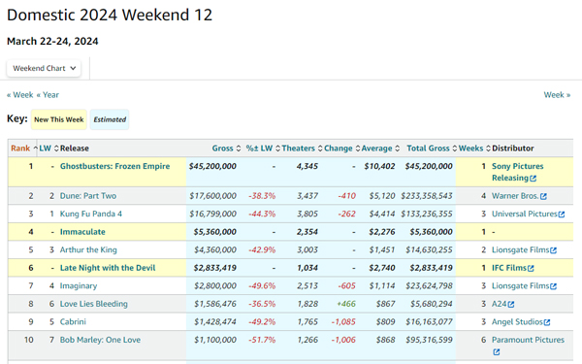Open Ghostbusters: Frozen Empire release page
The image size is (582, 364).
(x=114, y=166)
